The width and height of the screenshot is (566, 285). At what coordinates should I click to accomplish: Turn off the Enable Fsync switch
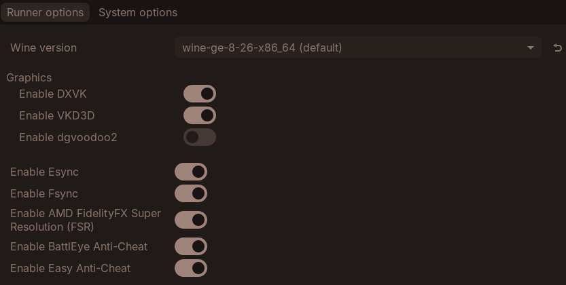pyautogui.click(x=191, y=194)
